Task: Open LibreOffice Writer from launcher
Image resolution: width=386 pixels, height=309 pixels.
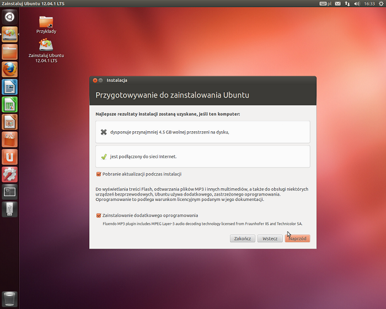Action: (9, 87)
